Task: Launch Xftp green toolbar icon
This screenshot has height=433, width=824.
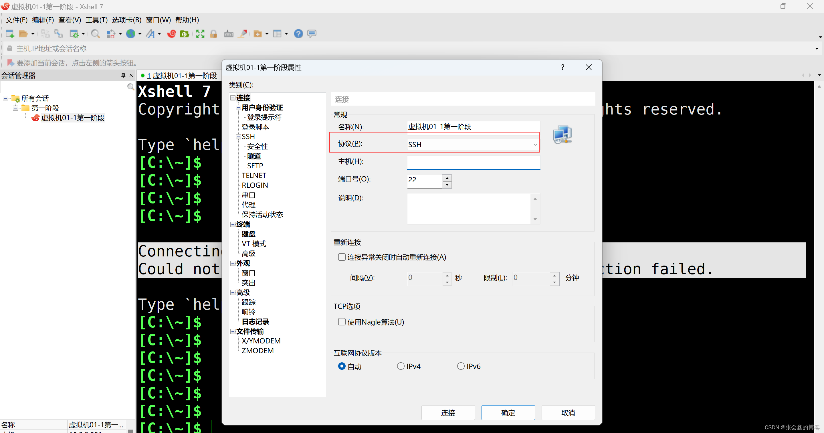Action: pyautogui.click(x=185, y=33)
